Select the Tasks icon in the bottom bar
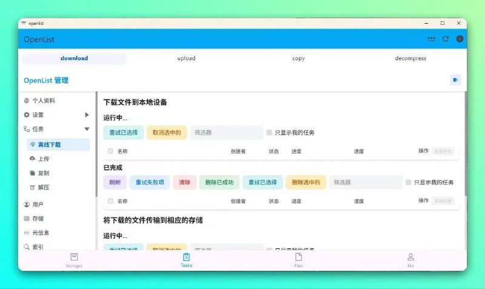 tap(186, 257)
